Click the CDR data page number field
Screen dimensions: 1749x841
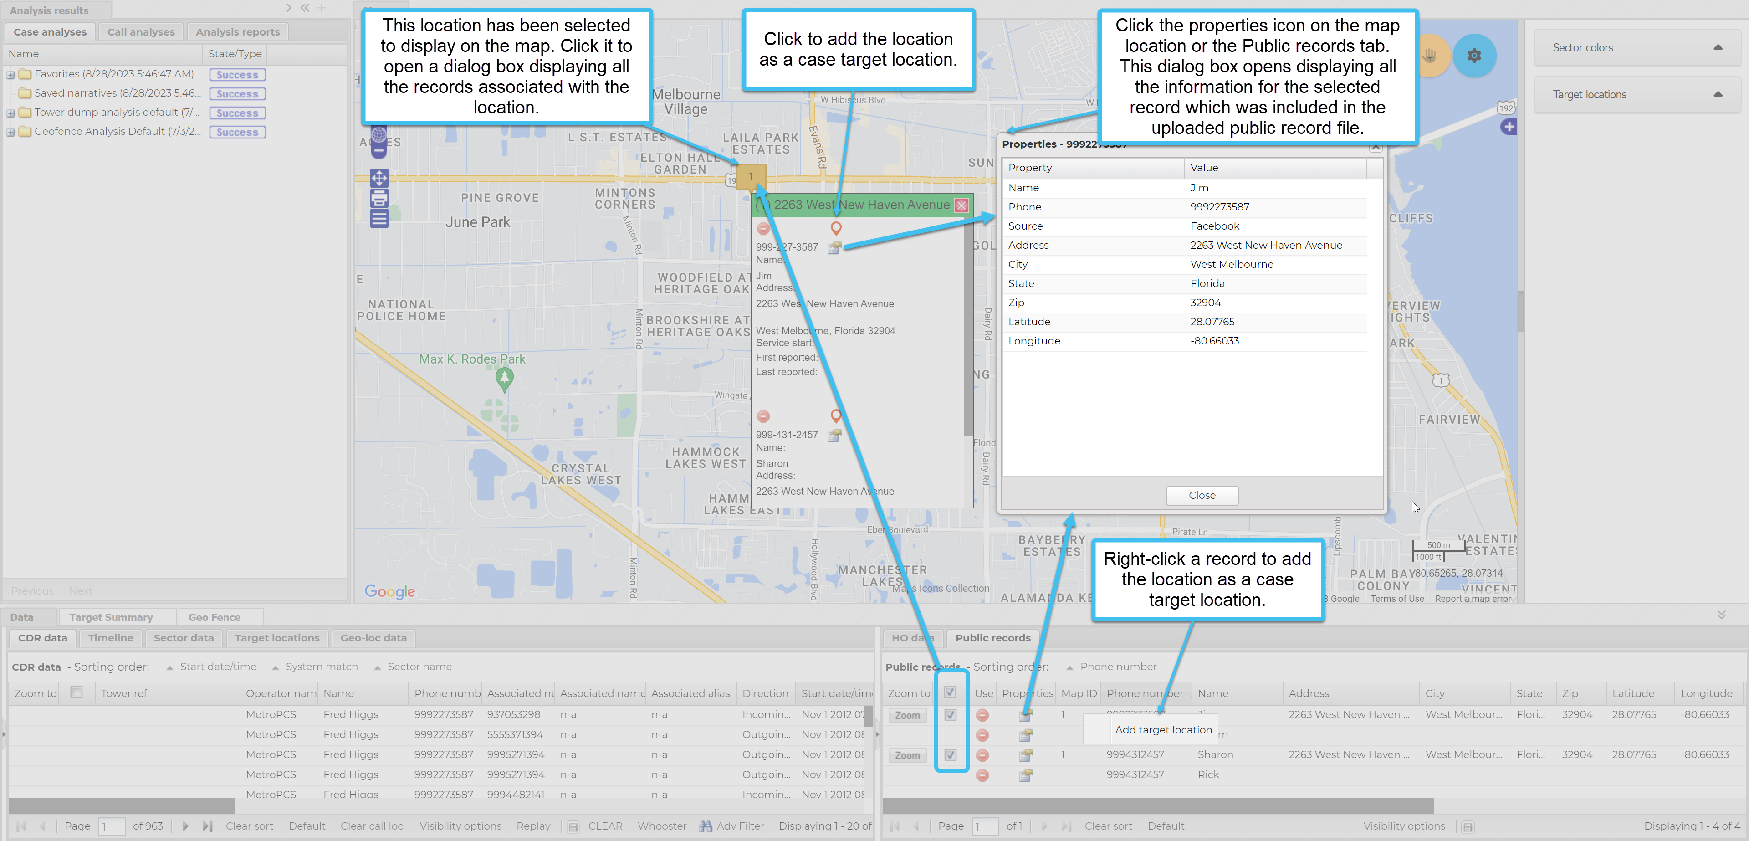pos(111,826)
